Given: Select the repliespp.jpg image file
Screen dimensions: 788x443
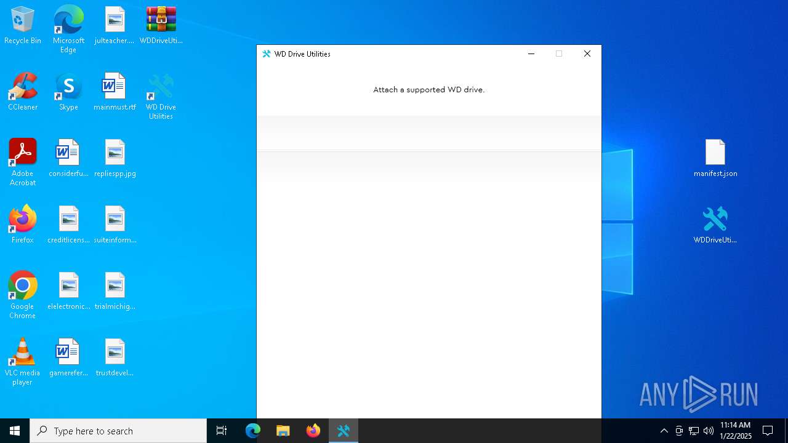Looking at the screenshot, I should coord(115,159).
